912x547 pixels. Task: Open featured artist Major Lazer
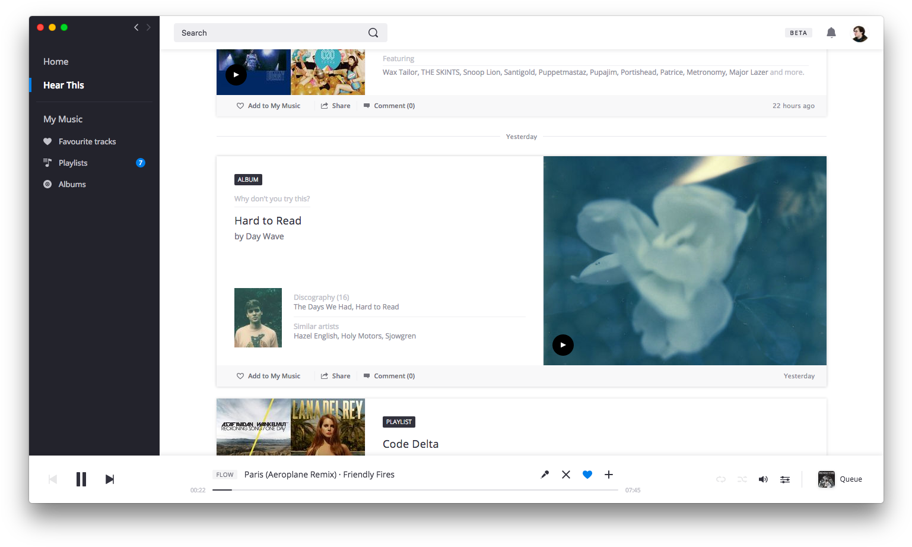click(748, 72)
